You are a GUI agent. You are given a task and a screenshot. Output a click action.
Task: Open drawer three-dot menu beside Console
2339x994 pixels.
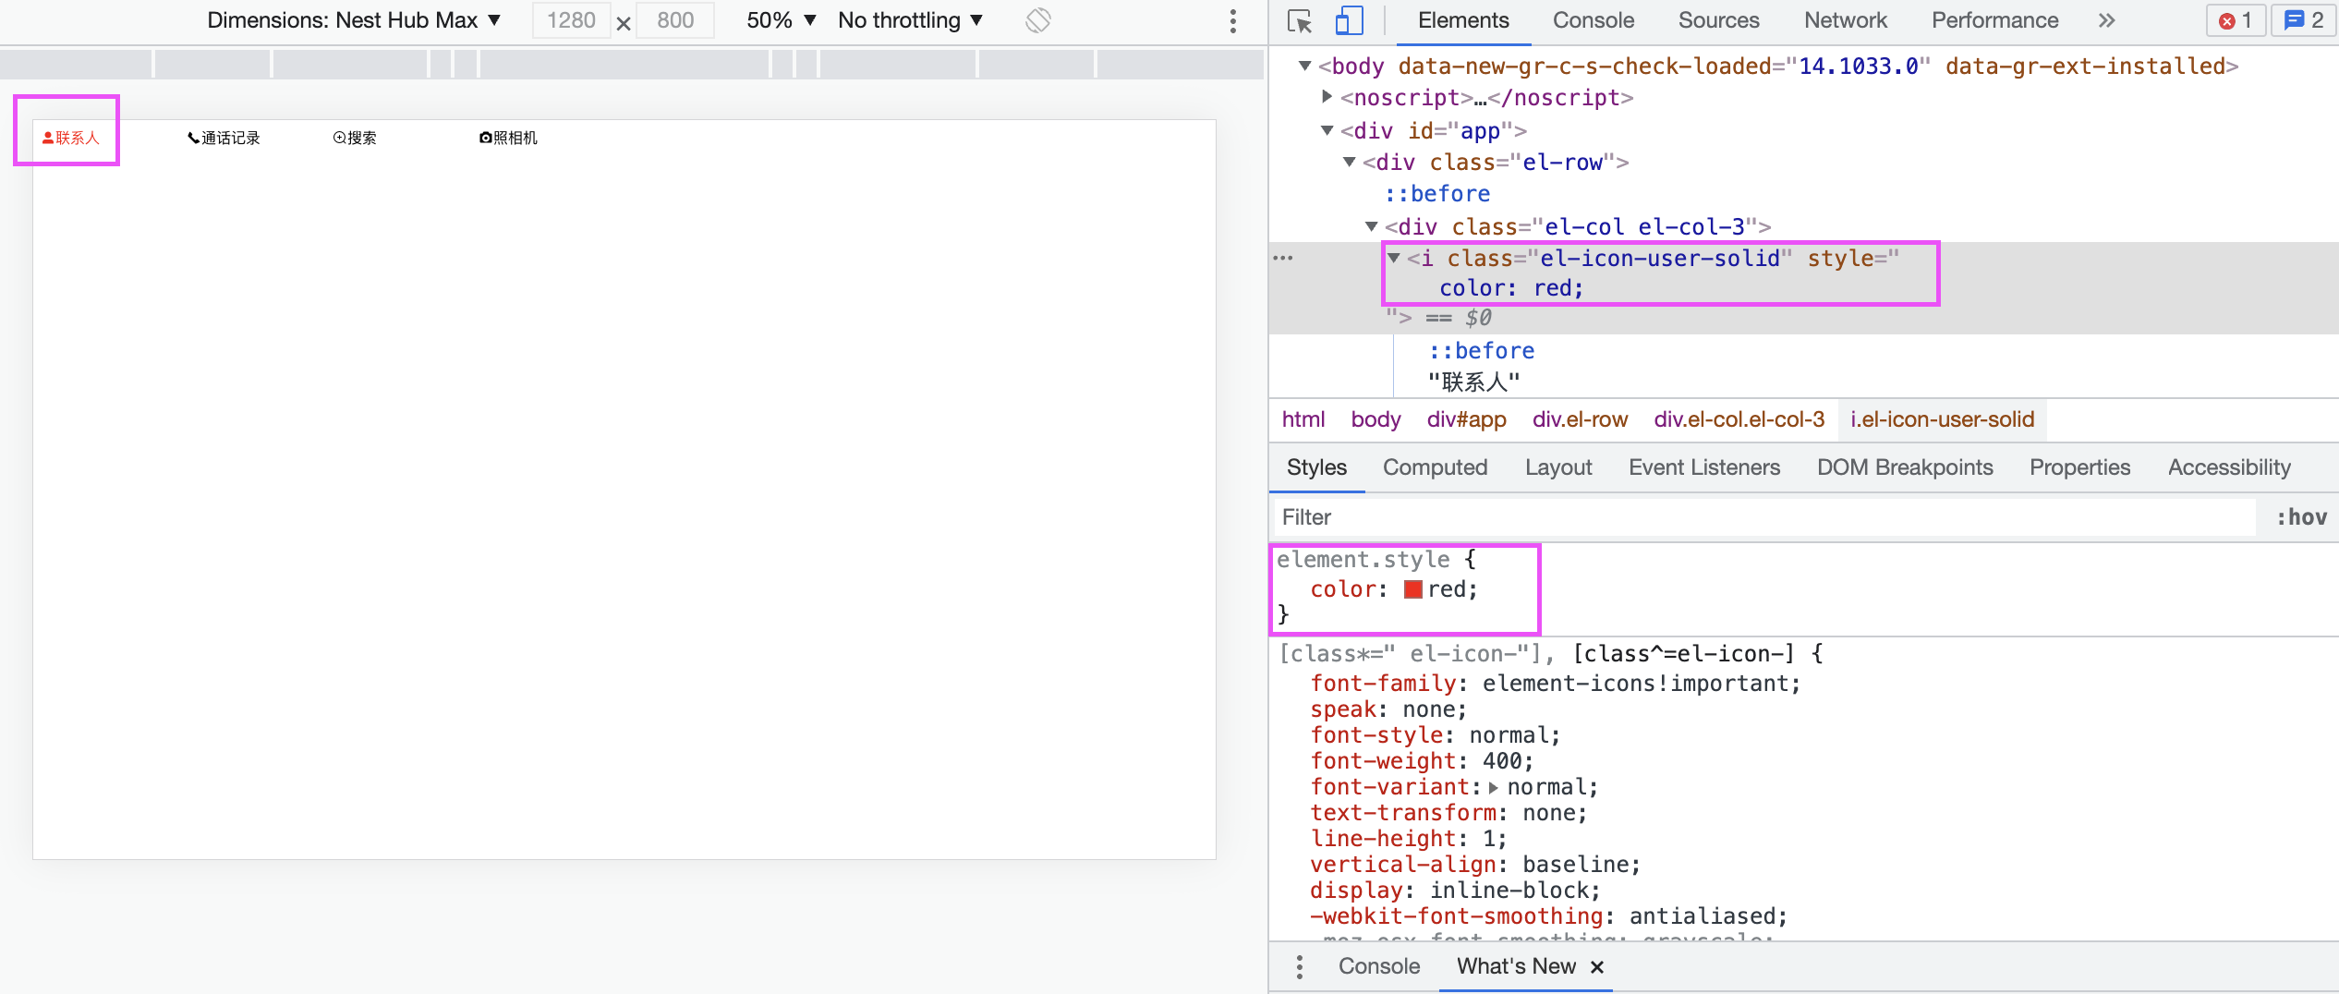coord(1300,966)
